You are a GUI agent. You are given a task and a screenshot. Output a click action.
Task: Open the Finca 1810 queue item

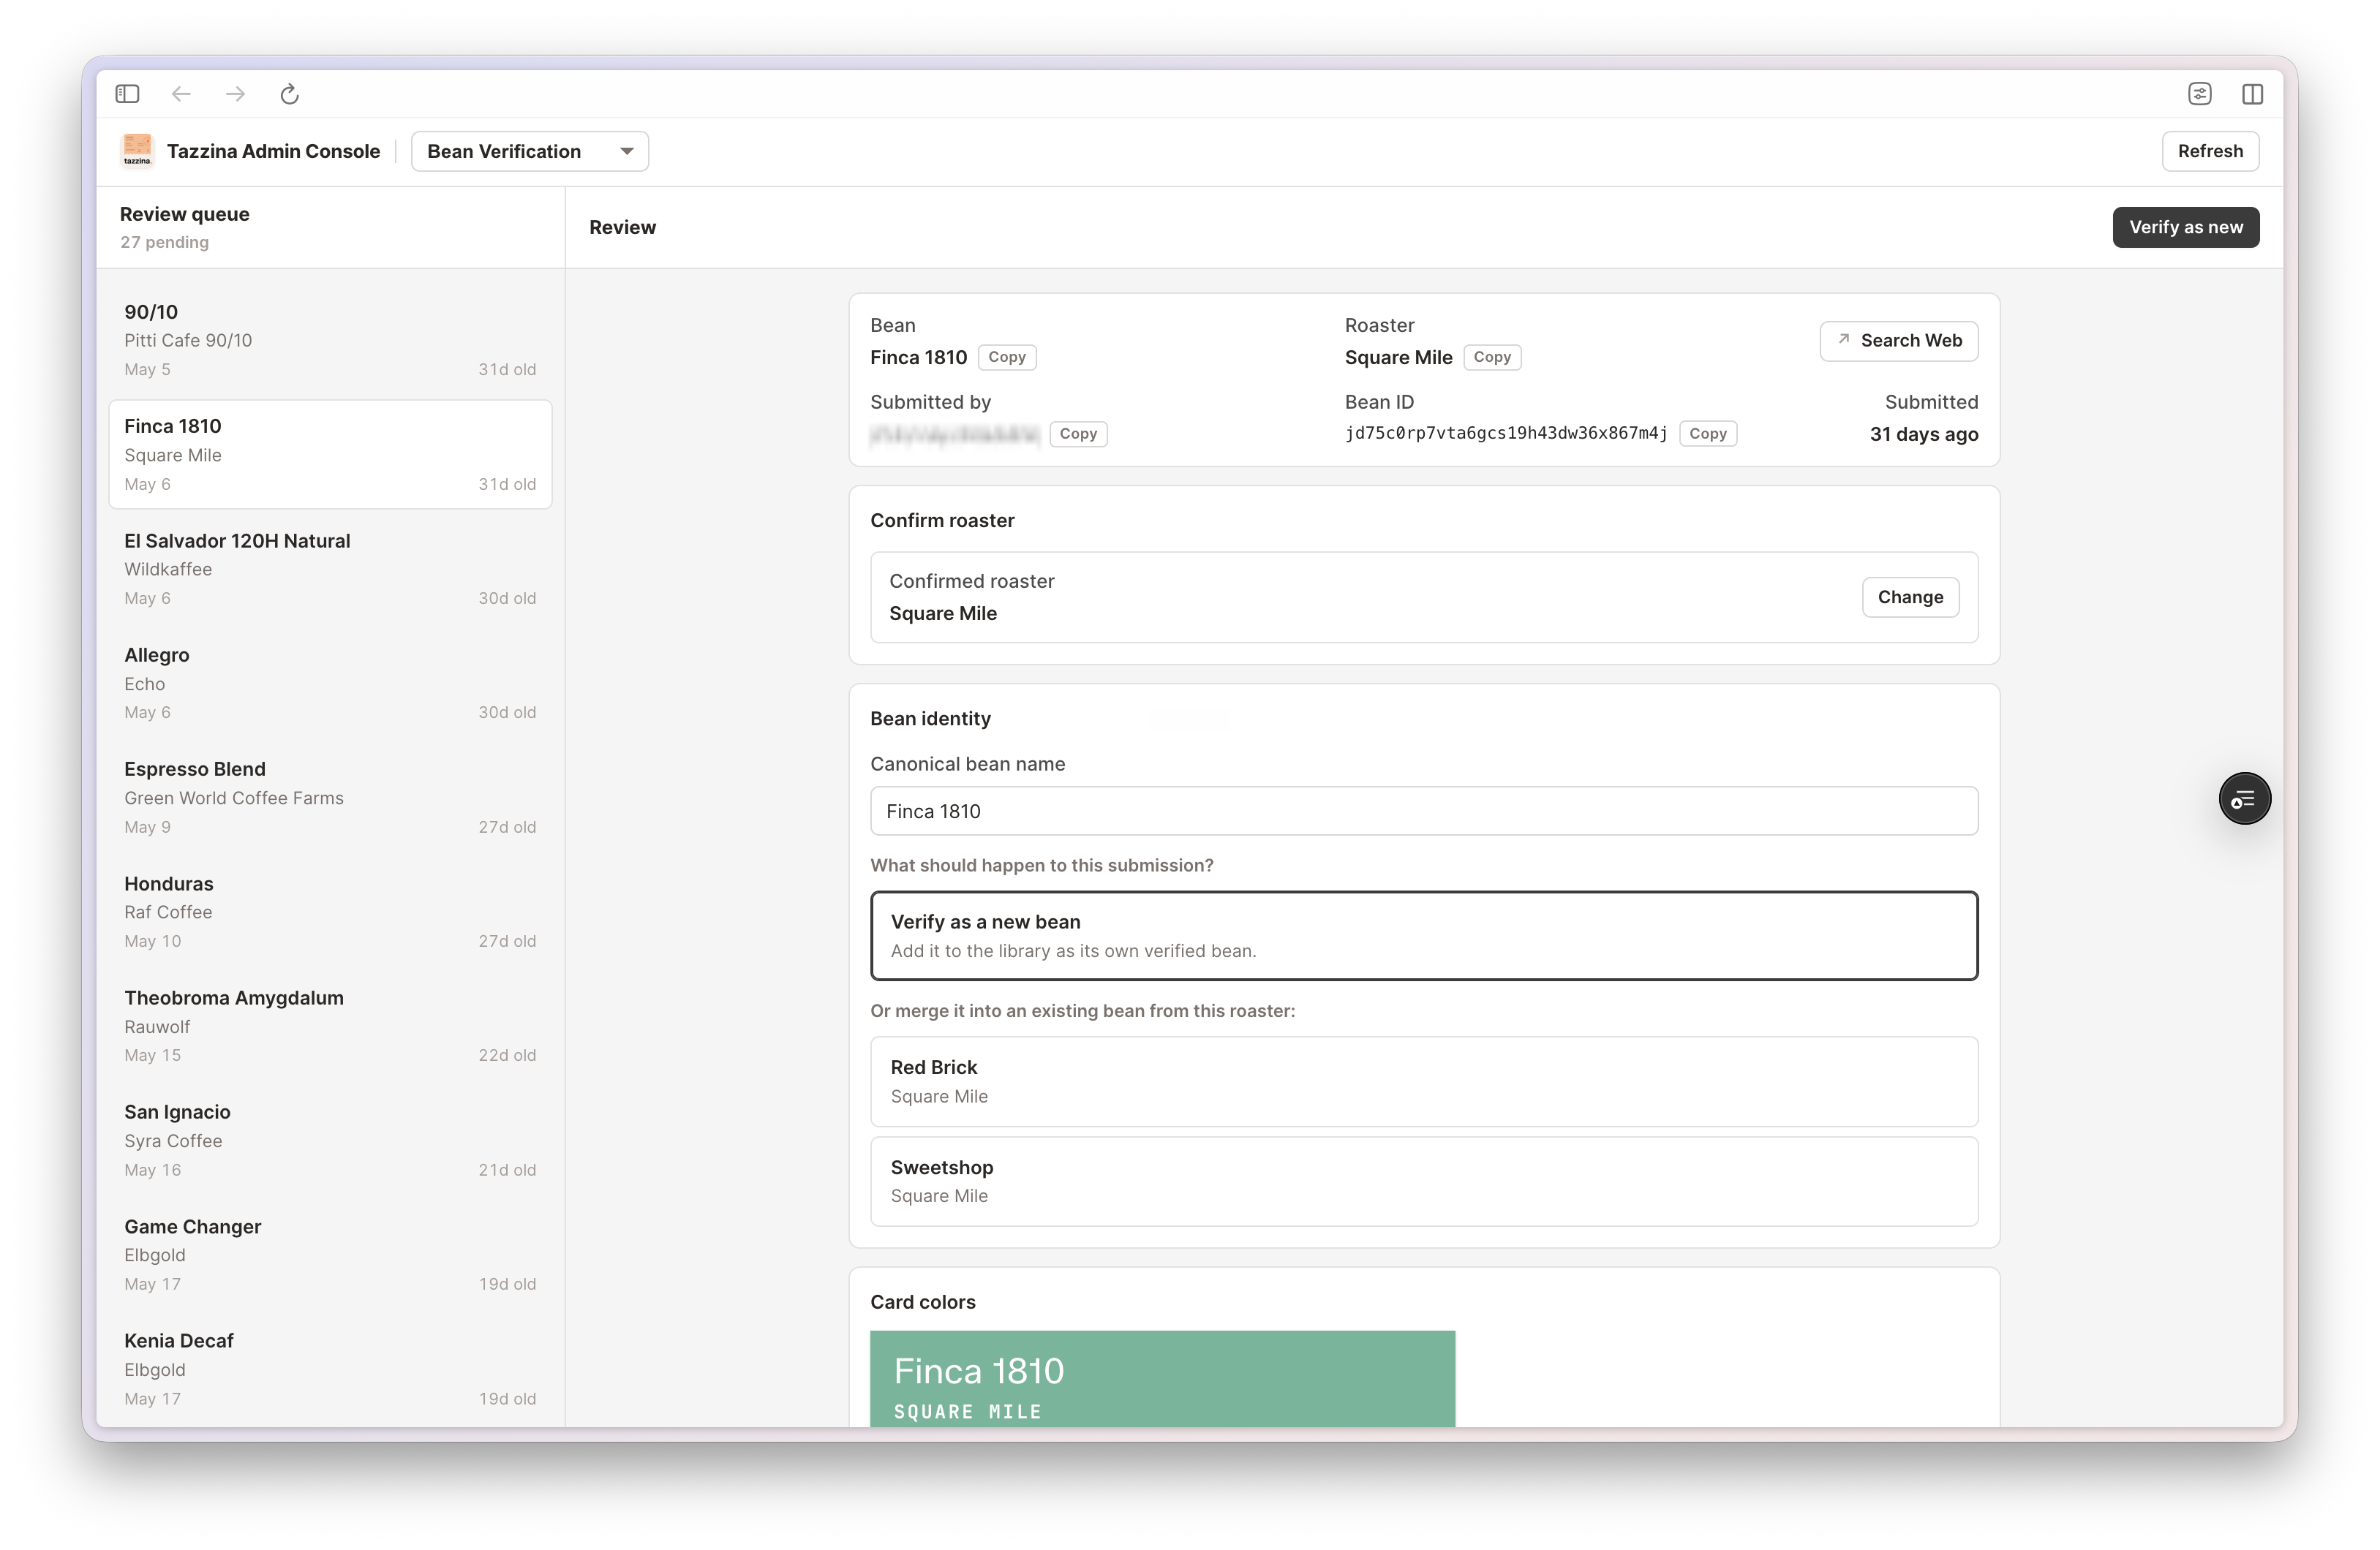[330, 455]
